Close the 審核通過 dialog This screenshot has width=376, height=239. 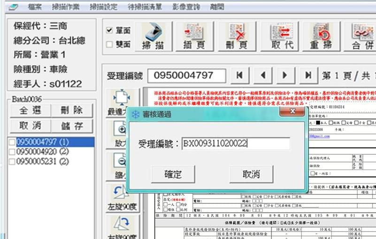click(x=292, y=111)
